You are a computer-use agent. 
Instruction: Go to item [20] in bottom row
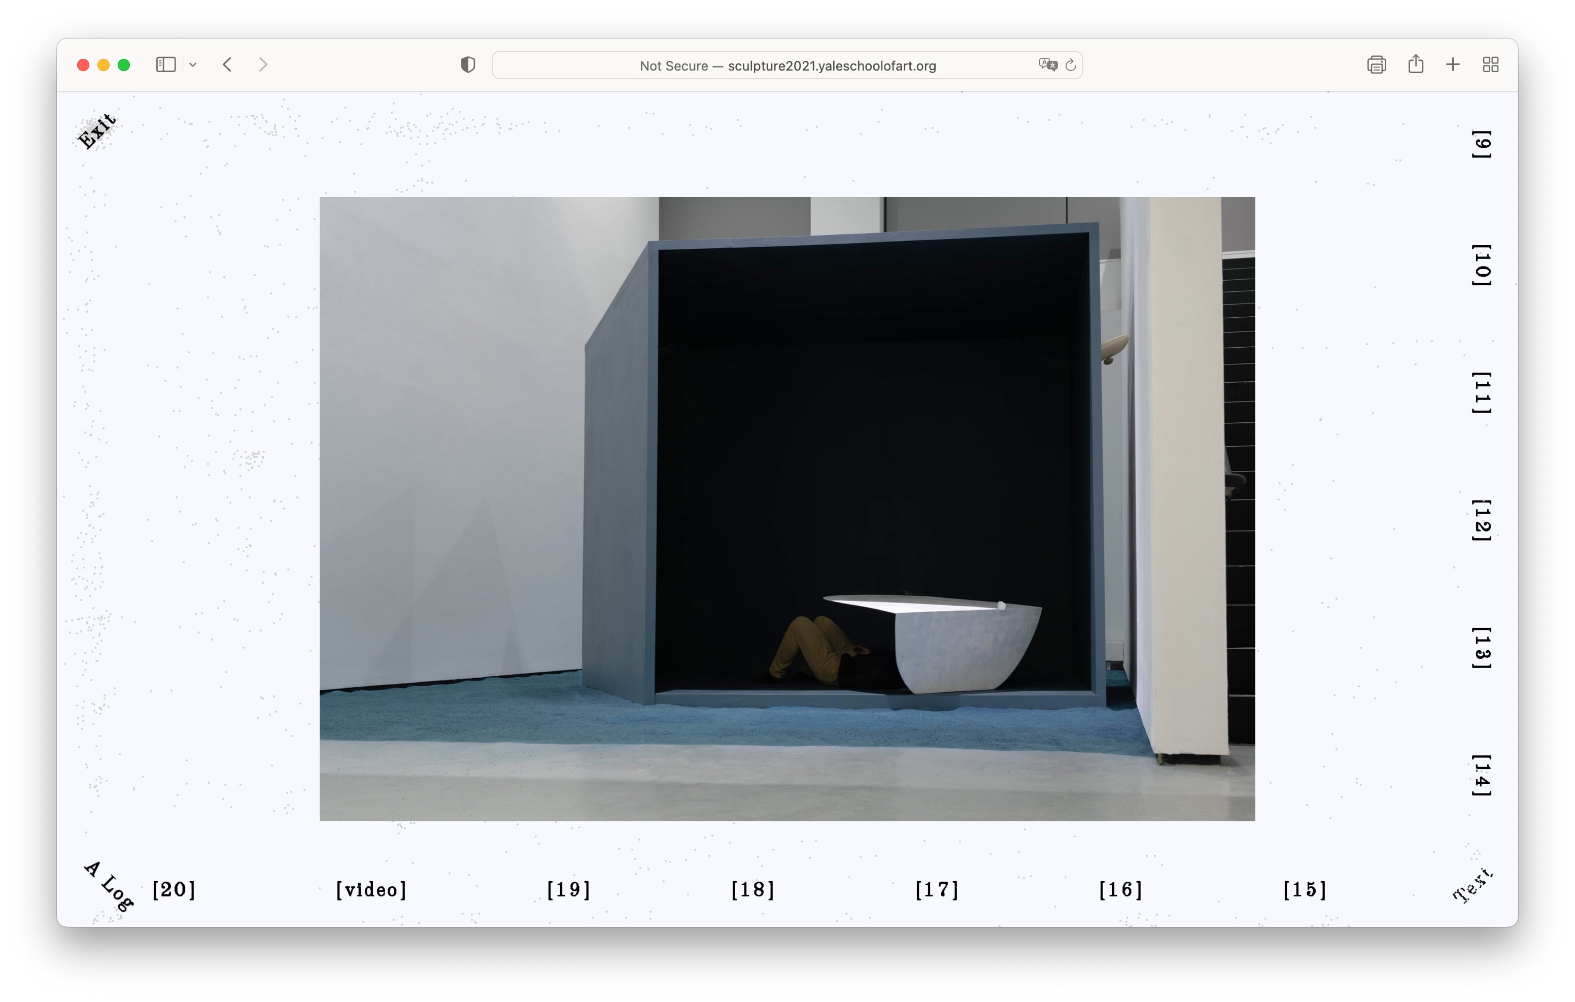174,889
